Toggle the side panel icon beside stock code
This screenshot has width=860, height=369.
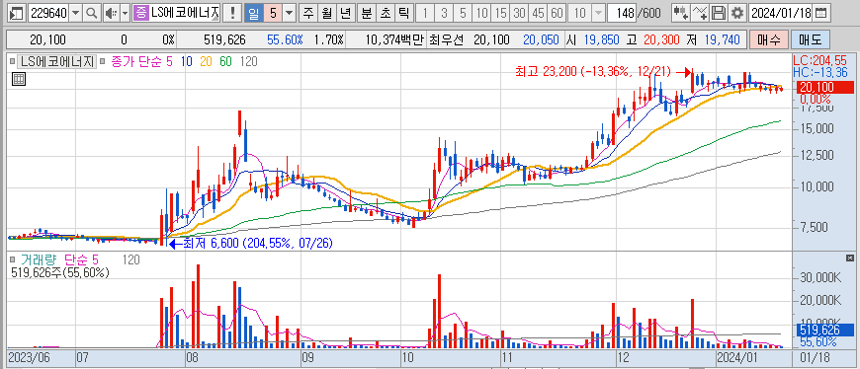17,13
